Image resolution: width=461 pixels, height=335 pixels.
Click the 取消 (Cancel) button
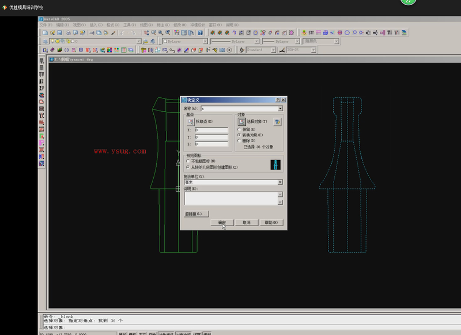247,223
